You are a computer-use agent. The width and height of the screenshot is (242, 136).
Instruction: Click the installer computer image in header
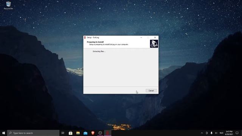(x=154, y=44)
